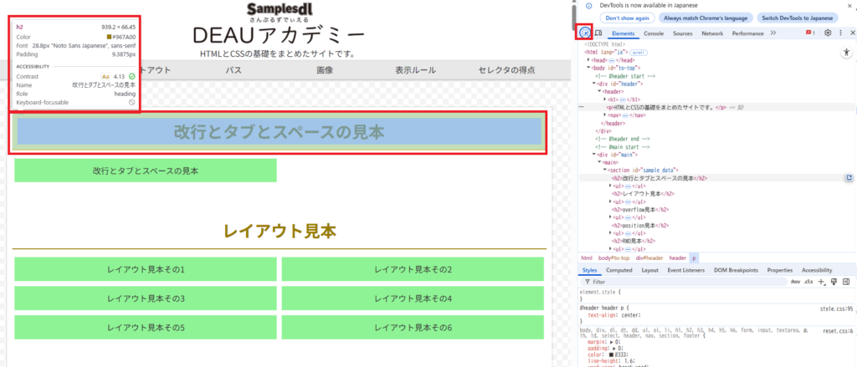857x367 pixels.
Task: Click the accessibility tree round button
Action: 847,52
